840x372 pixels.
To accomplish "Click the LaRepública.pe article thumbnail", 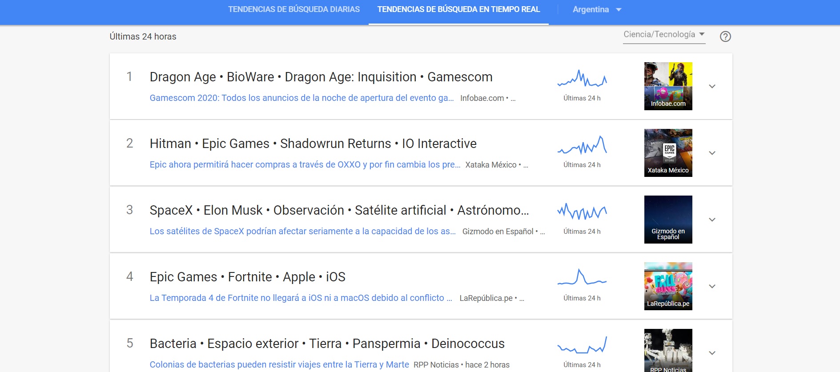I will [x=668, y=286].
